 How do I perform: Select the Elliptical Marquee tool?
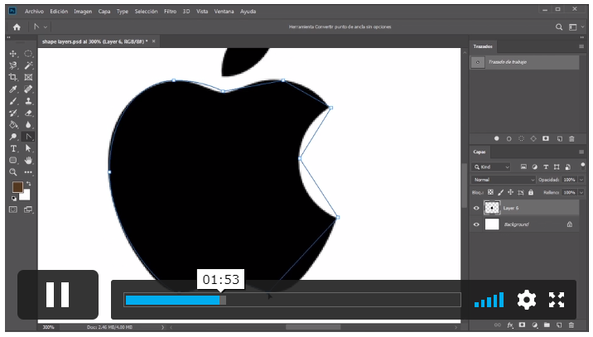click(x=28, y=54)
